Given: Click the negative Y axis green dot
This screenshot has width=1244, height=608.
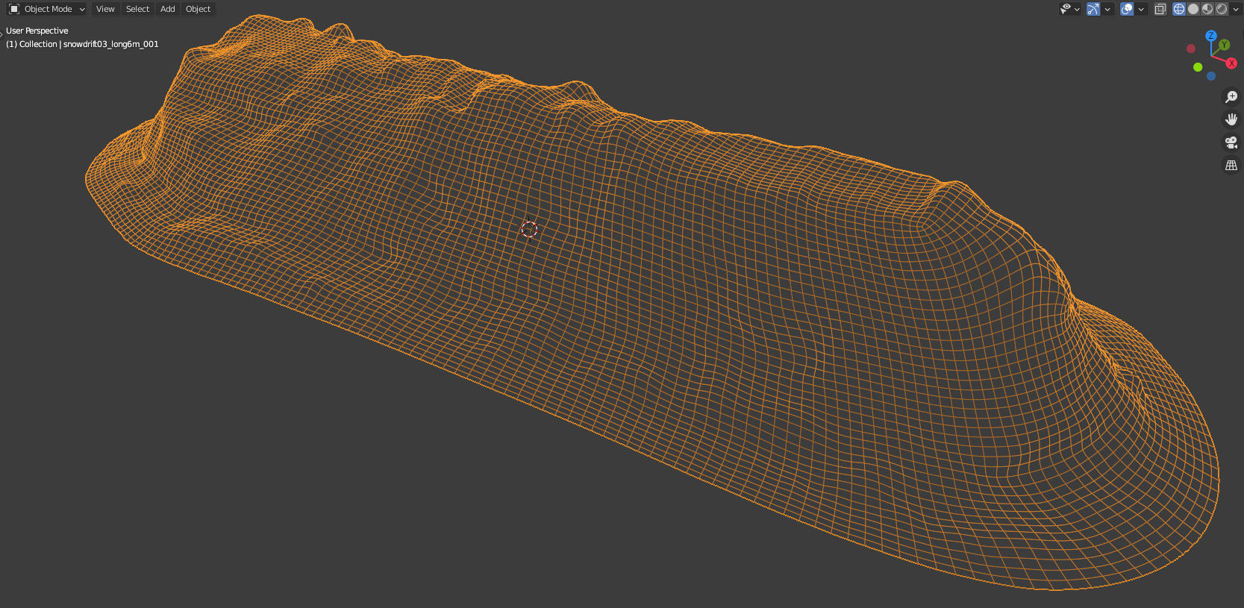Looking at the screenshot, I should [1198, 67].
